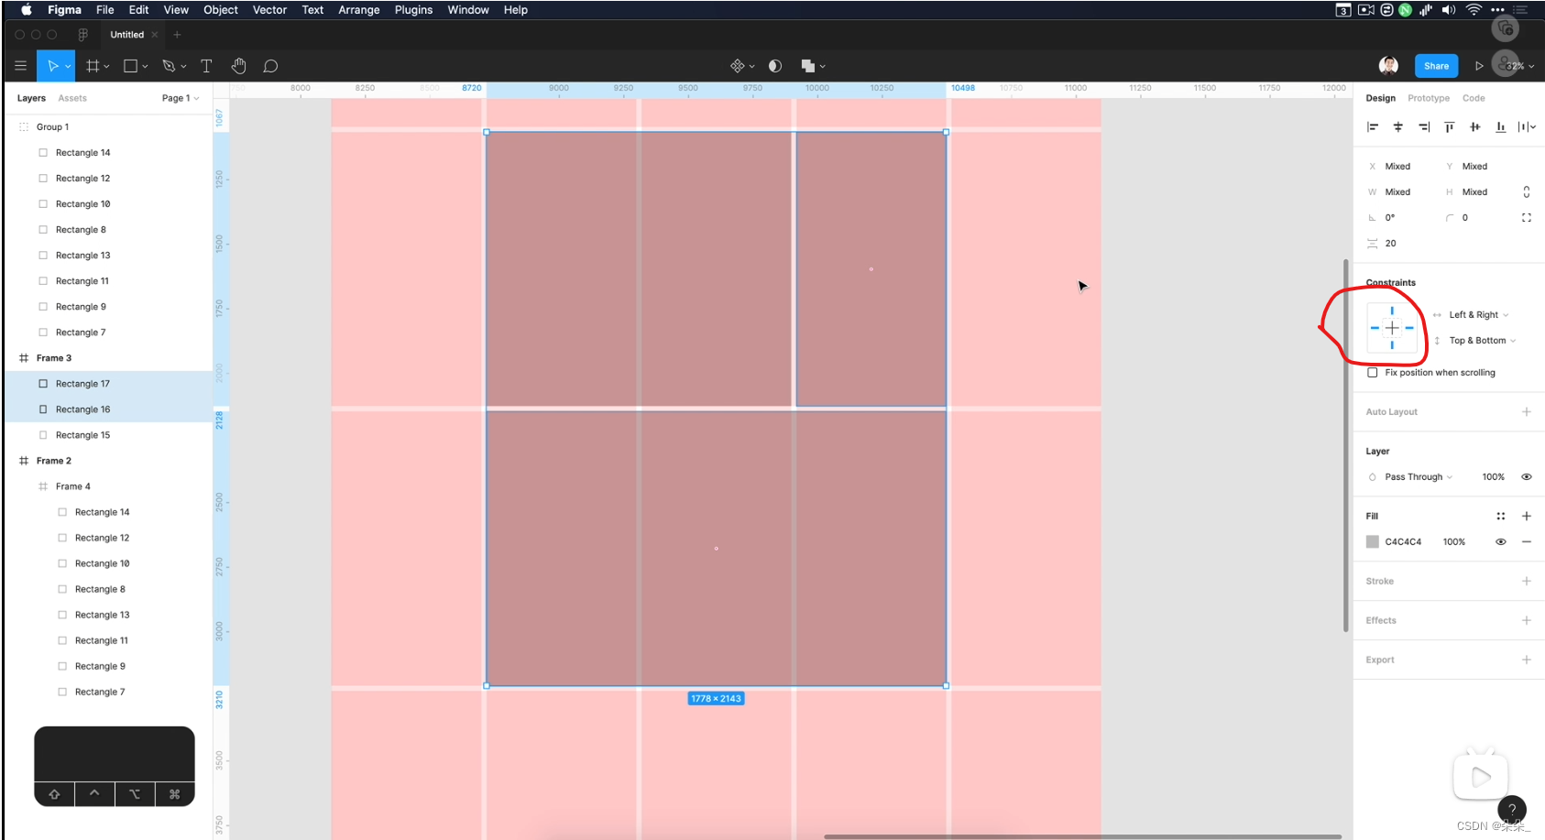The height and width of the screenshot is (840, 1545).
Task: Open the main menu hamburger icon
Action: pyautogui.click(x=20, y=66)
